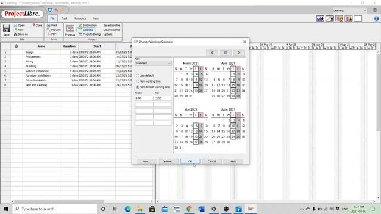Close the Change Working Calendar dialog
Viewport: 381px width, 214px height.
pyautogui.click(x=245, y=42)
